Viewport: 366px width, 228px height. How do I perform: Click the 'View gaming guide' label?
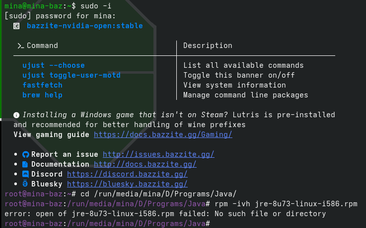51,135
